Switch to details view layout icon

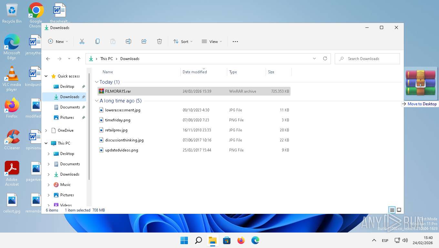tap(392, 210)
